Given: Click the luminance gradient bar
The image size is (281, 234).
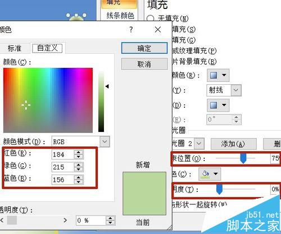Looking at the screenshot, I should coord(101,101).
